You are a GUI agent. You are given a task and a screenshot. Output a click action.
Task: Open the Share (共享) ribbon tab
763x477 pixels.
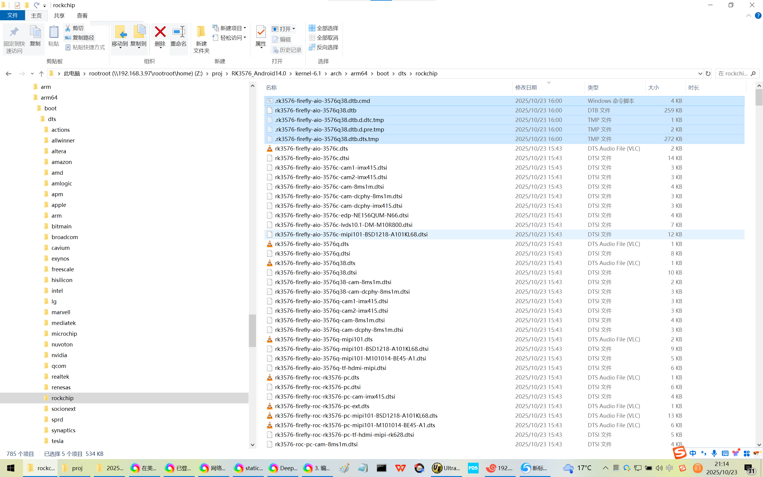(59, 16)
